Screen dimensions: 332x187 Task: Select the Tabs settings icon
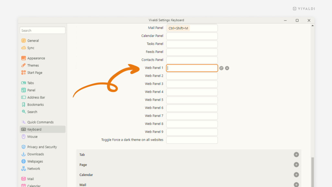[x=23, y=83]
